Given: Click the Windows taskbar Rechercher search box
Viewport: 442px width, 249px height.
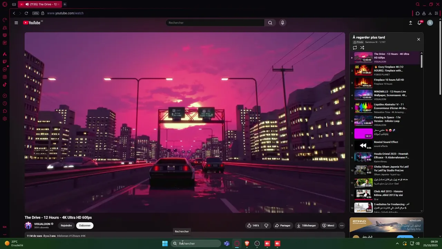Looking at the screenshot, I should tap(196, 243).
